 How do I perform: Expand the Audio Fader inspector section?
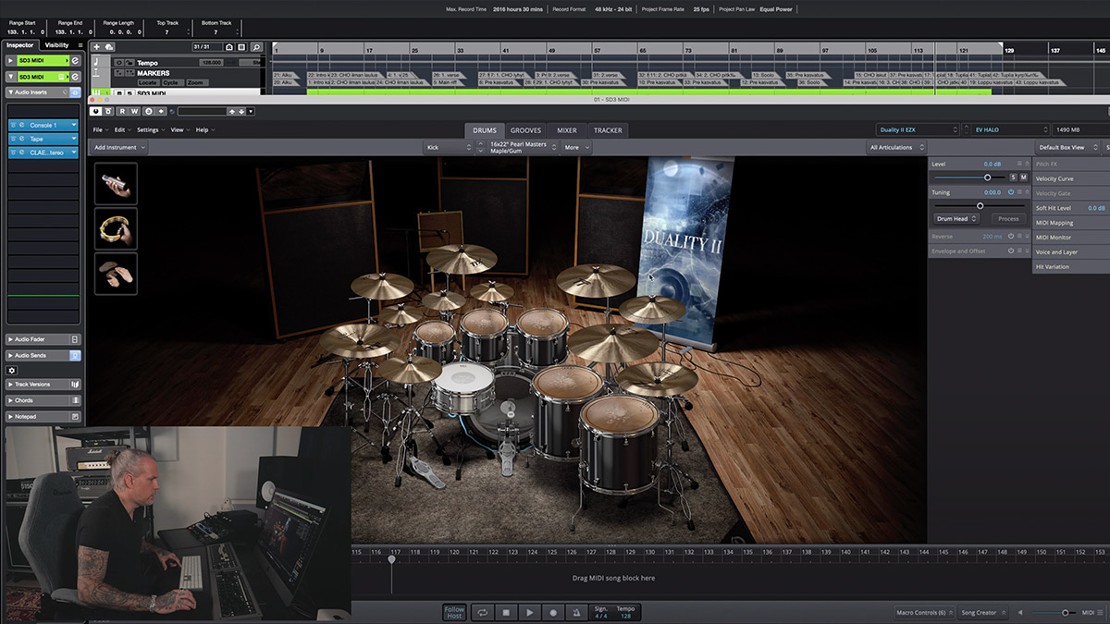[x=43, y=339]
